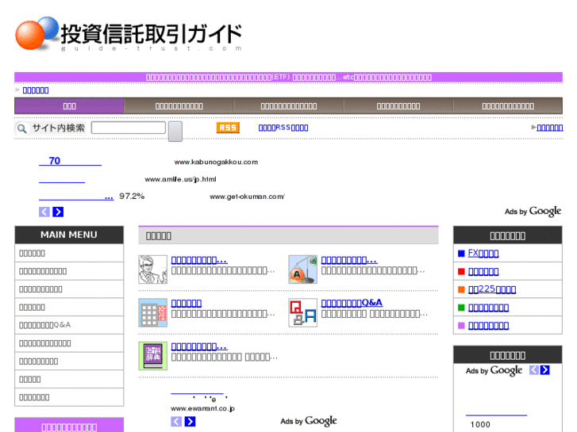This screenshot has width=577, height=432.
Task: Click the 1000 text in right sidebar ad
Action: [x=480, y=424]
